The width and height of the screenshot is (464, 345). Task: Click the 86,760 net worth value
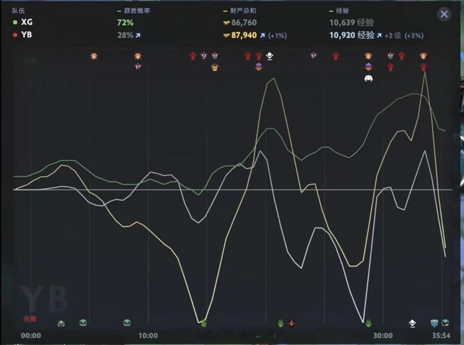click(244, 22)
